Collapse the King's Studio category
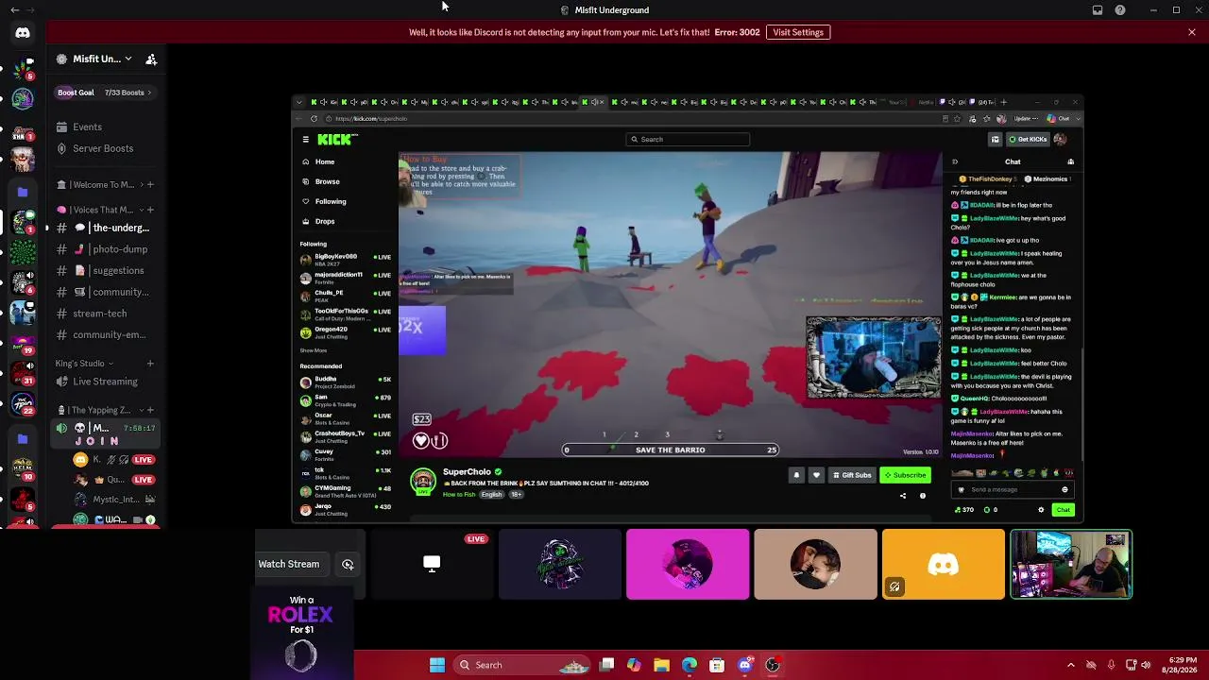Viewport: 1209px width, 680px height. tap(84, 364)
